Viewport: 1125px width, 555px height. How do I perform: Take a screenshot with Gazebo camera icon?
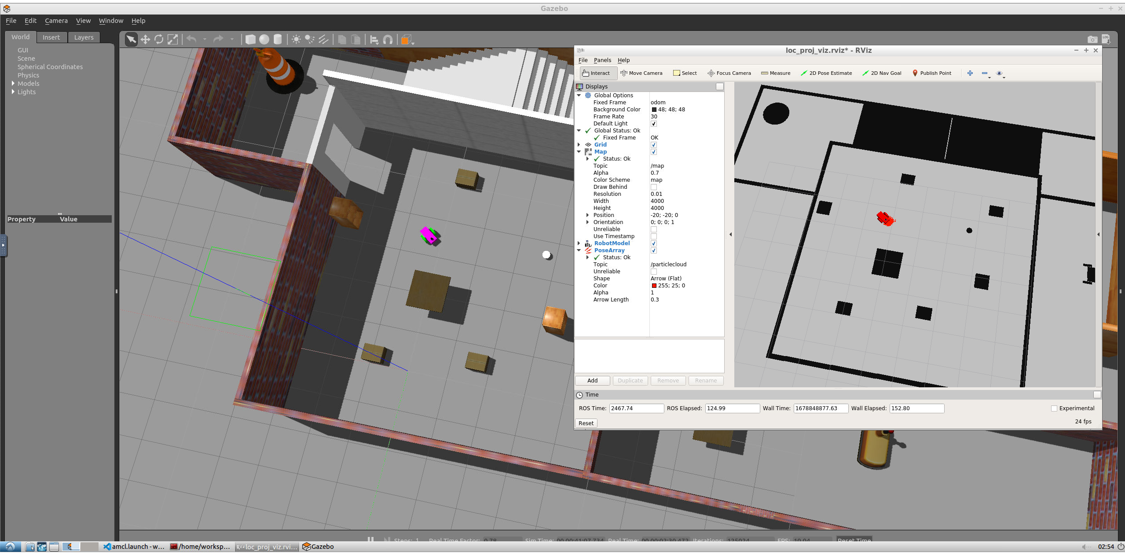tap(1092, 40)
